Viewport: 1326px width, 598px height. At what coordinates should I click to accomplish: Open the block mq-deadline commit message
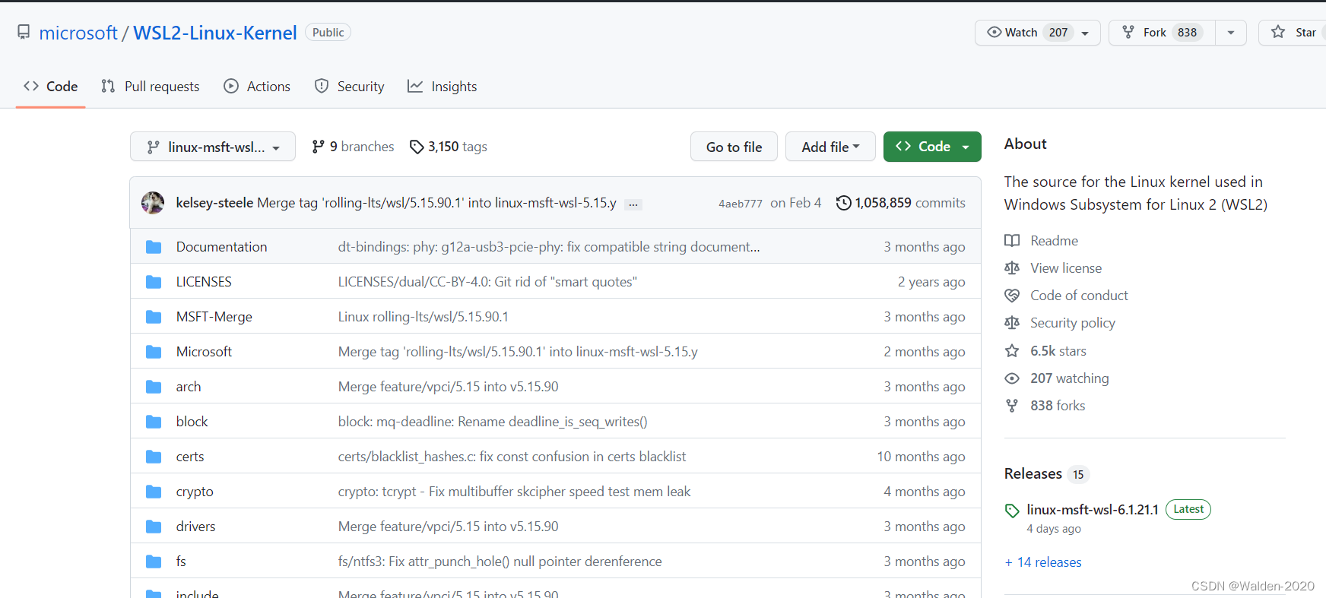[493, 422]
